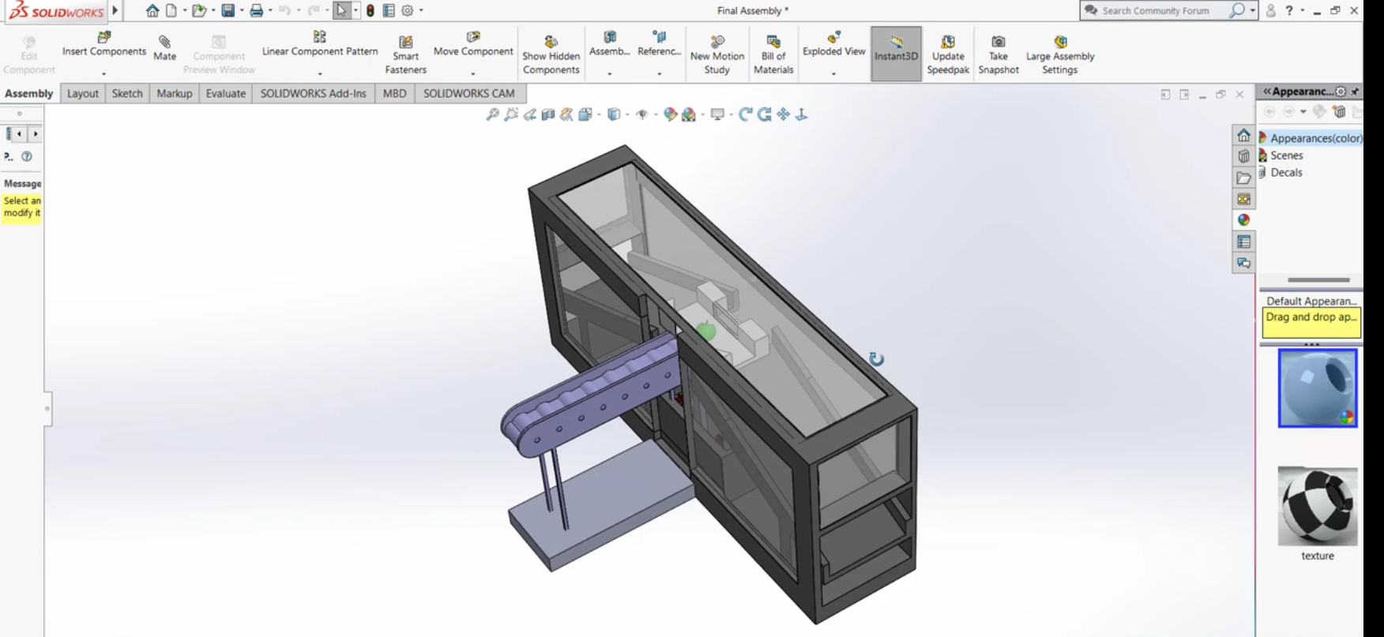
Task: Click Zoom to Fit icon
Action: 492,114
